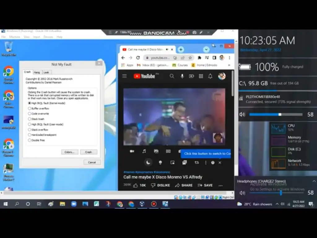Click the loop repeat icon under the video
The width and height of the screenshot is (317, 238).
(197, 162)
